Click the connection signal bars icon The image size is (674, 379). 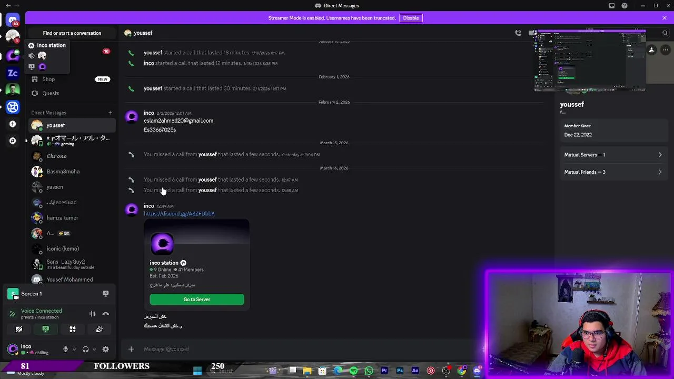[13, 314]
